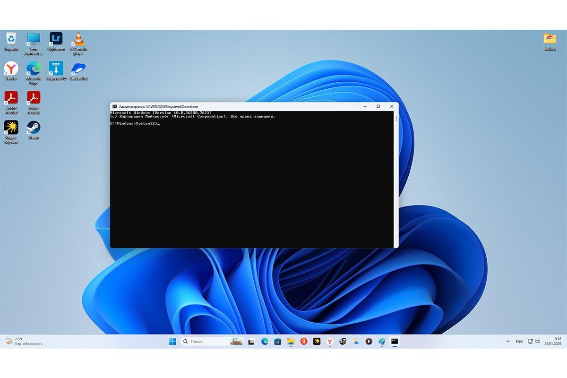The image size is (567, 378).
Task: Open the network status tray icon
Action: (x=530, y=341)
